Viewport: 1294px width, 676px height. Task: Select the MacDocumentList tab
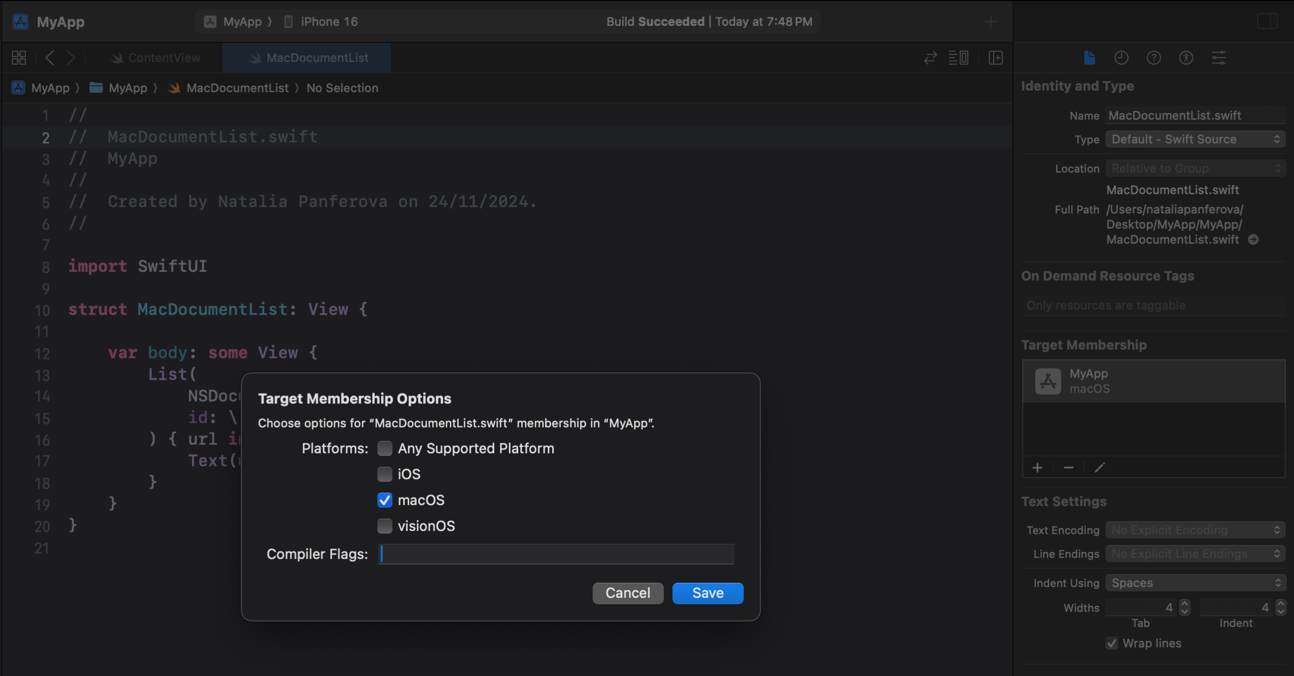pyautogui.click(x=307, y=58)
